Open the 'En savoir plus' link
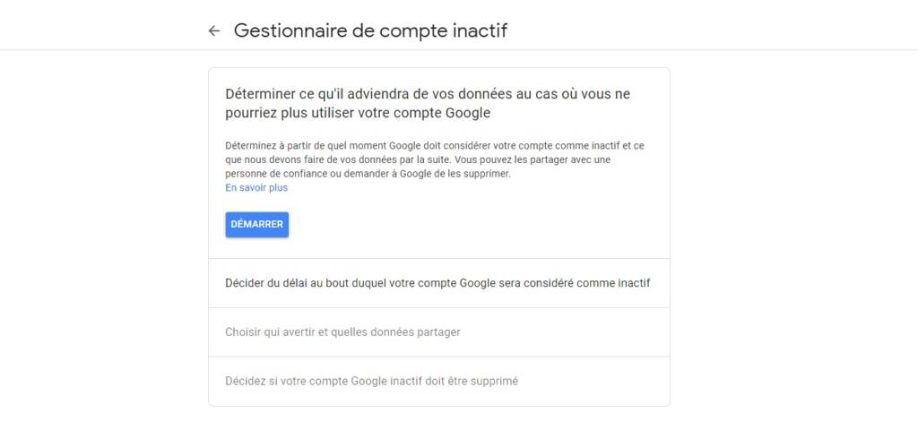 256,188
